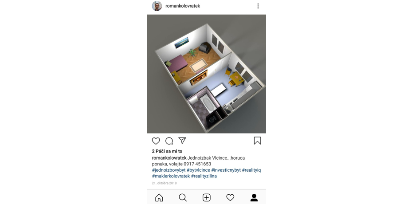408x204 pixels.
Task: Save the post with the bookmark icon
Action: pyautogui.click(x=257, y=141)
